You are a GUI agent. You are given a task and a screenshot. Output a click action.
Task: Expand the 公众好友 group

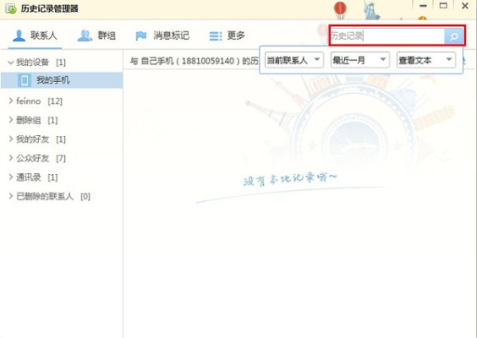click(x=11, y=158)
